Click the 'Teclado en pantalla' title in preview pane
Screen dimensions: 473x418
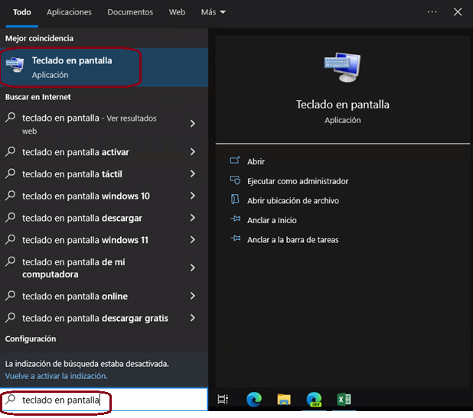pos(342,105)
